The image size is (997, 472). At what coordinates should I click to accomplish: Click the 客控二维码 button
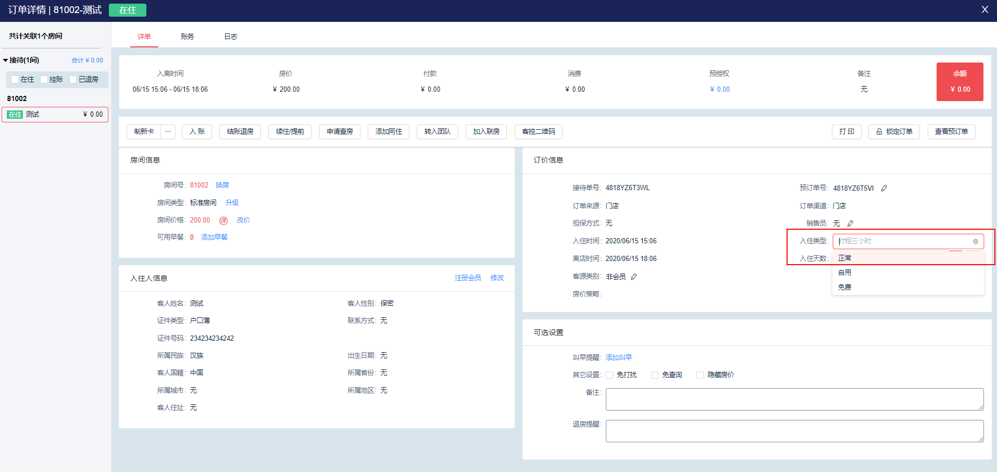pos(539,132)
